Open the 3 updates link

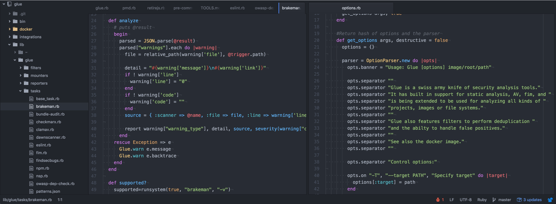click(533, 200)
